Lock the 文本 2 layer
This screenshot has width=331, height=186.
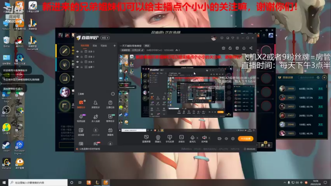click(82, 57)
